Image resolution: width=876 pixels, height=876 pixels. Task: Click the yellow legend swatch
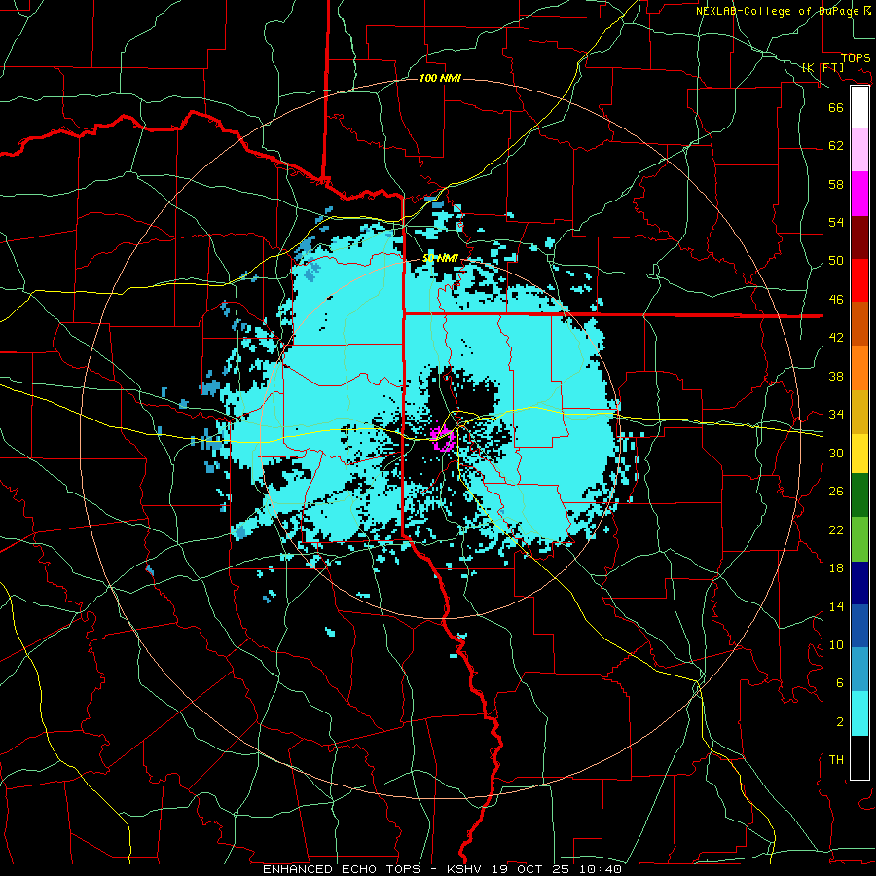coord(859,454)
